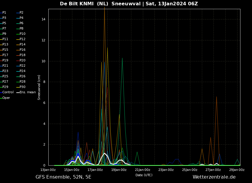Click the 14 value on y-axis
The height and width of the screenshot is (183, 252).
(x=43, y=19)
